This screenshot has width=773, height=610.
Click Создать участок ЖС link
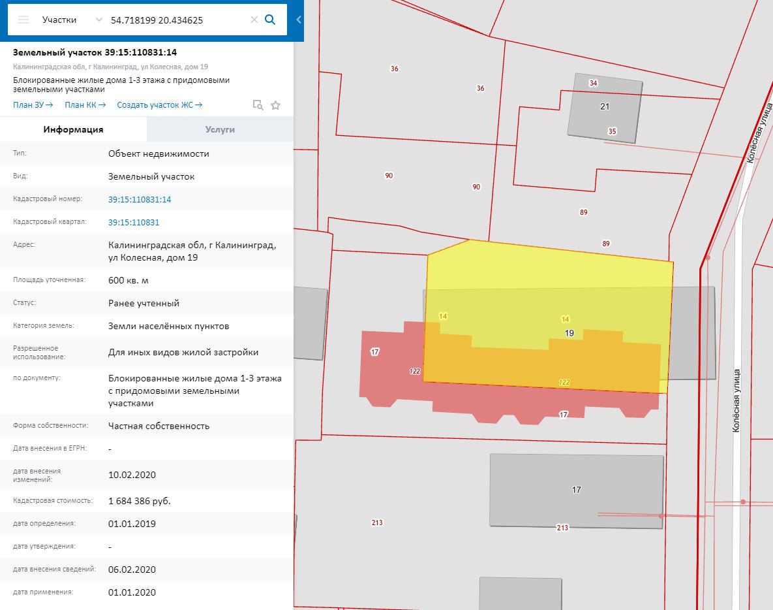coord(159,104)
